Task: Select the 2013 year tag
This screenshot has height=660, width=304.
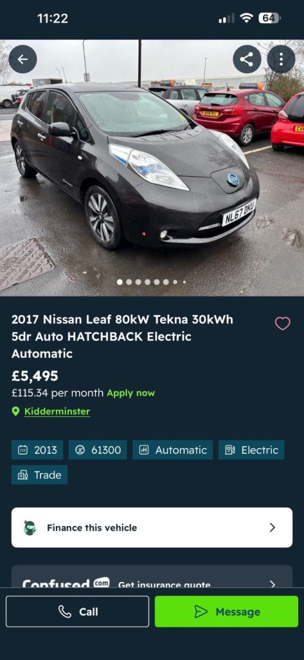Action: point(37,450)
